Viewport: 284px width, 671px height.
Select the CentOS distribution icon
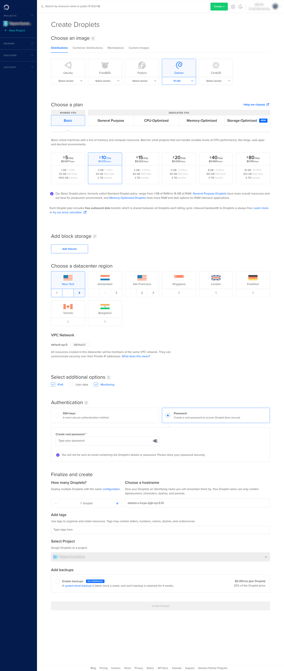click(x=216, y=65)
